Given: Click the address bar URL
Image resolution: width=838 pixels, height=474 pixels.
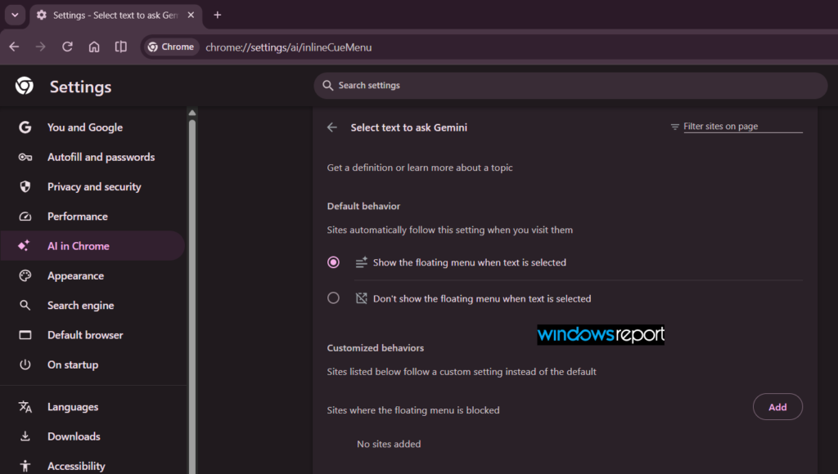Looking at the screenshot, I should point(289,47).
